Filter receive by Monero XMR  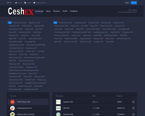pos(69,29)
